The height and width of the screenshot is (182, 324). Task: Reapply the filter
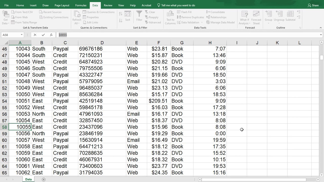[x=152, y=17]
